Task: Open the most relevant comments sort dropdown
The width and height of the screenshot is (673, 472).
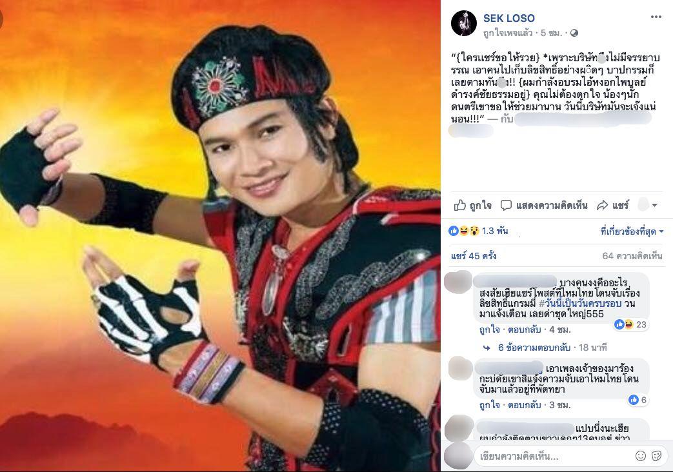Action: pos(631,231)
